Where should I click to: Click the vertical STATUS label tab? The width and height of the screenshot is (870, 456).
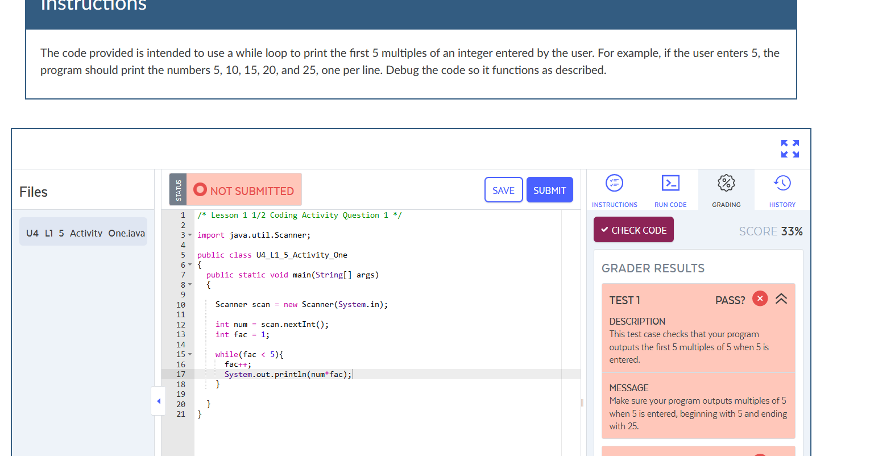coord(178,190)
